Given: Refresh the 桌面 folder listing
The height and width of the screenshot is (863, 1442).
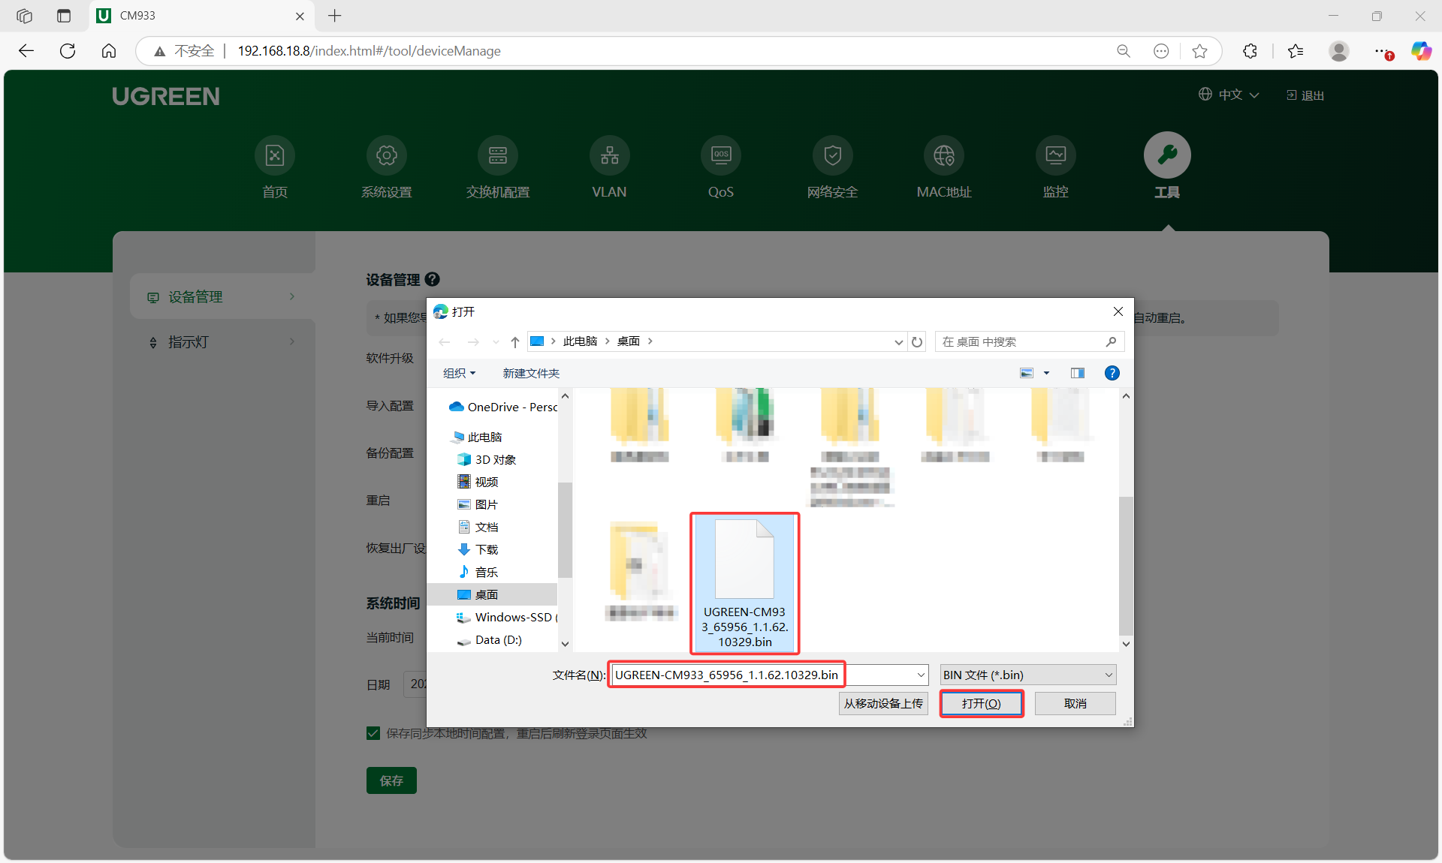Looking at the screenshot, I should (x=917, y=342).
